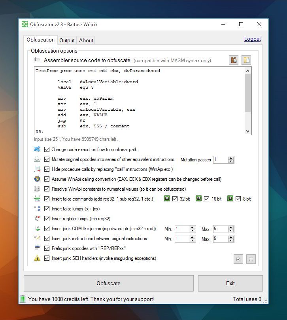This screenshot has height=320, width=287.
Task: Click the copy source code icon
Action: point(246,60)
